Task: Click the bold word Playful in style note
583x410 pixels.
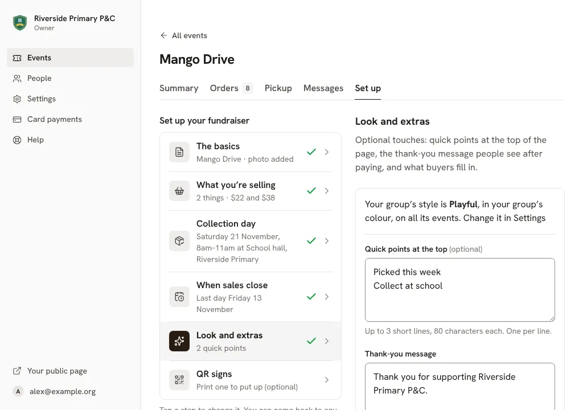Action: pyautogui.click(x=463, y=204)
